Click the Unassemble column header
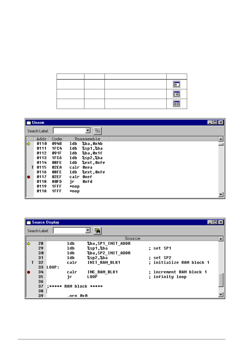Viewport: 250px width, 353px height. tap(87, 139)
